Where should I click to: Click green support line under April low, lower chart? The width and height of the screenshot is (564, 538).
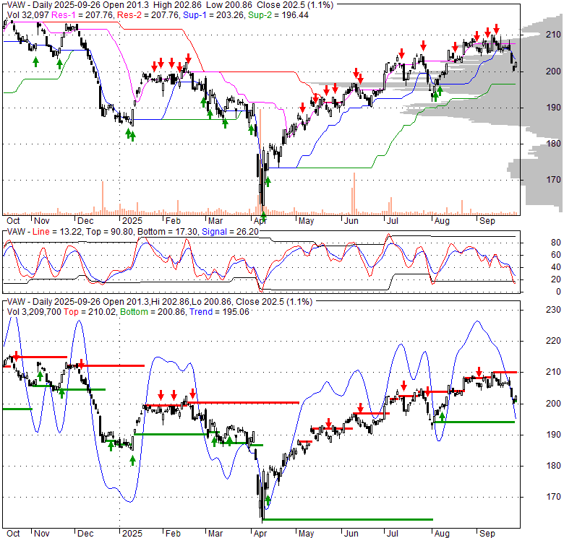348,519
